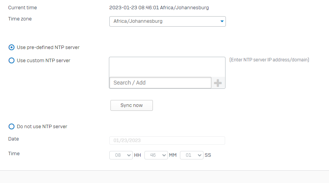Select Use pre-defined NTP server option
The width and height of the screenshot is (329, 183).
pyautogui.click(x=12, y=47)
